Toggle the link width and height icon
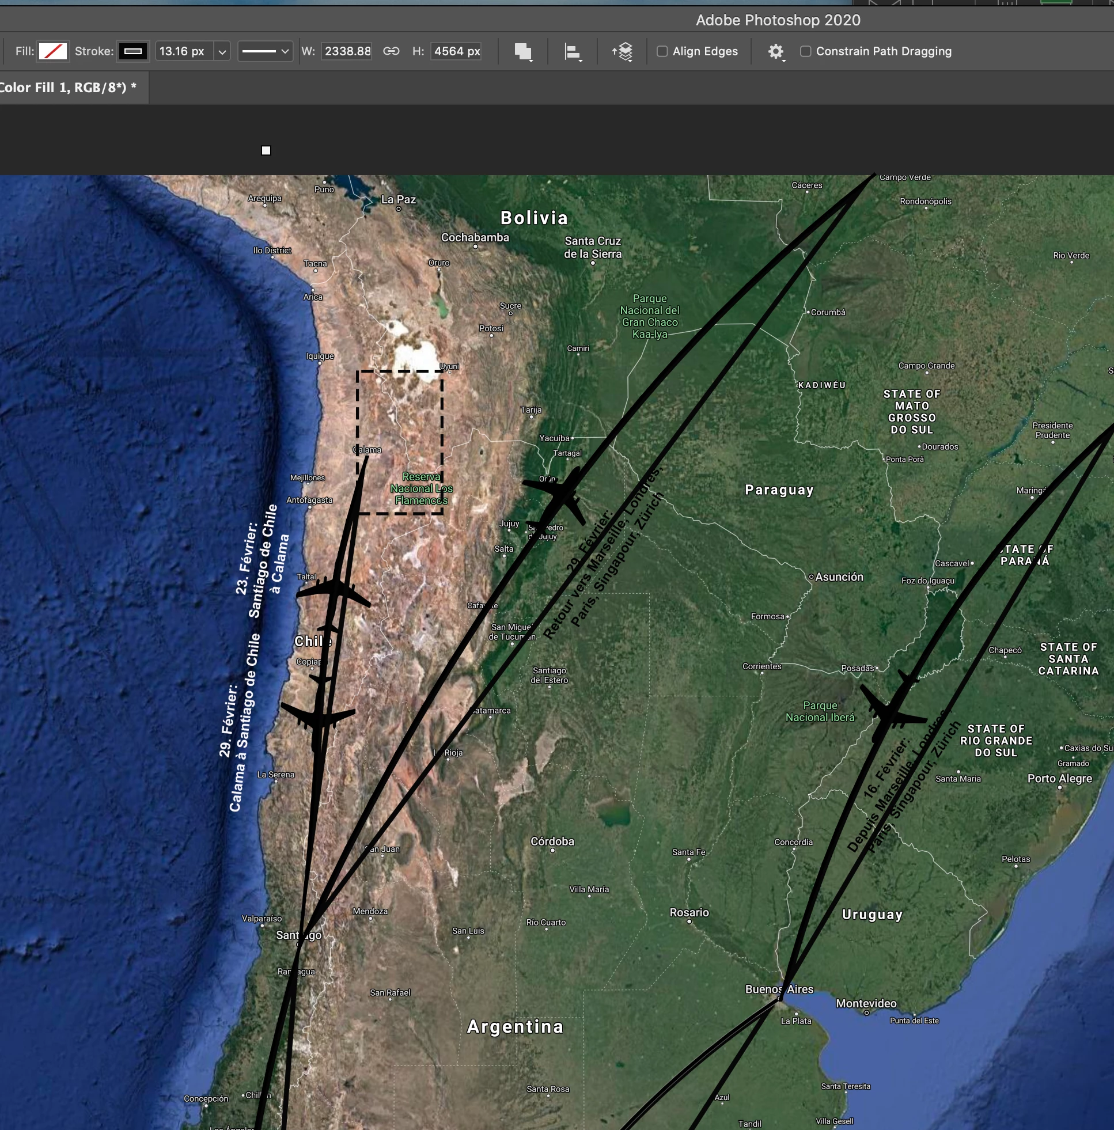The width and height of the screenshot is (1114, 1130). pyautogui.click(x=391, y=51)
